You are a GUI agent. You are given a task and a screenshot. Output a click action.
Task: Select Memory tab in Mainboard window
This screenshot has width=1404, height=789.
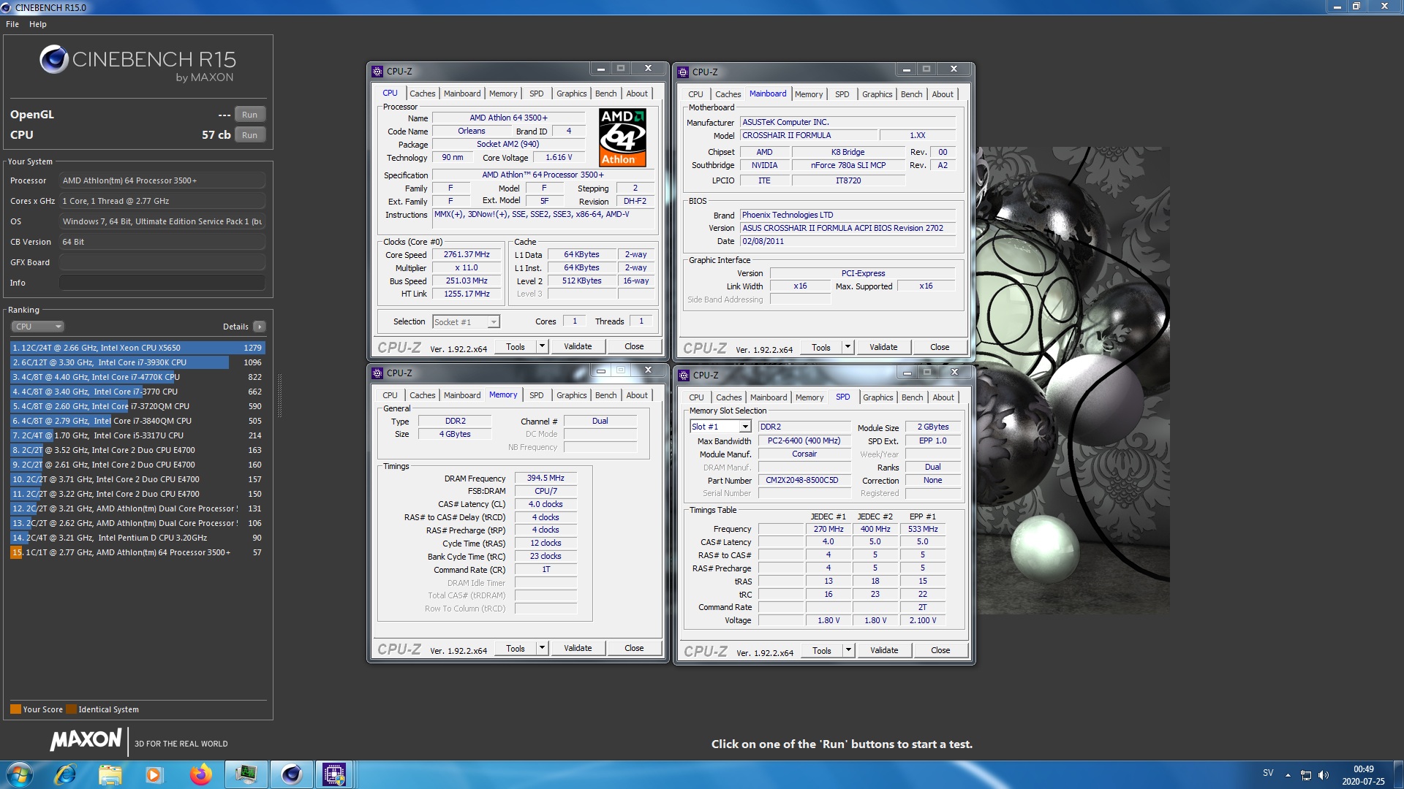tap(809, 94)
